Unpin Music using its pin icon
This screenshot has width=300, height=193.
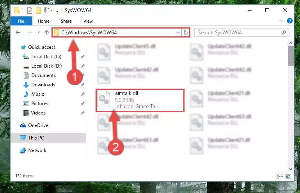[82, 94]
